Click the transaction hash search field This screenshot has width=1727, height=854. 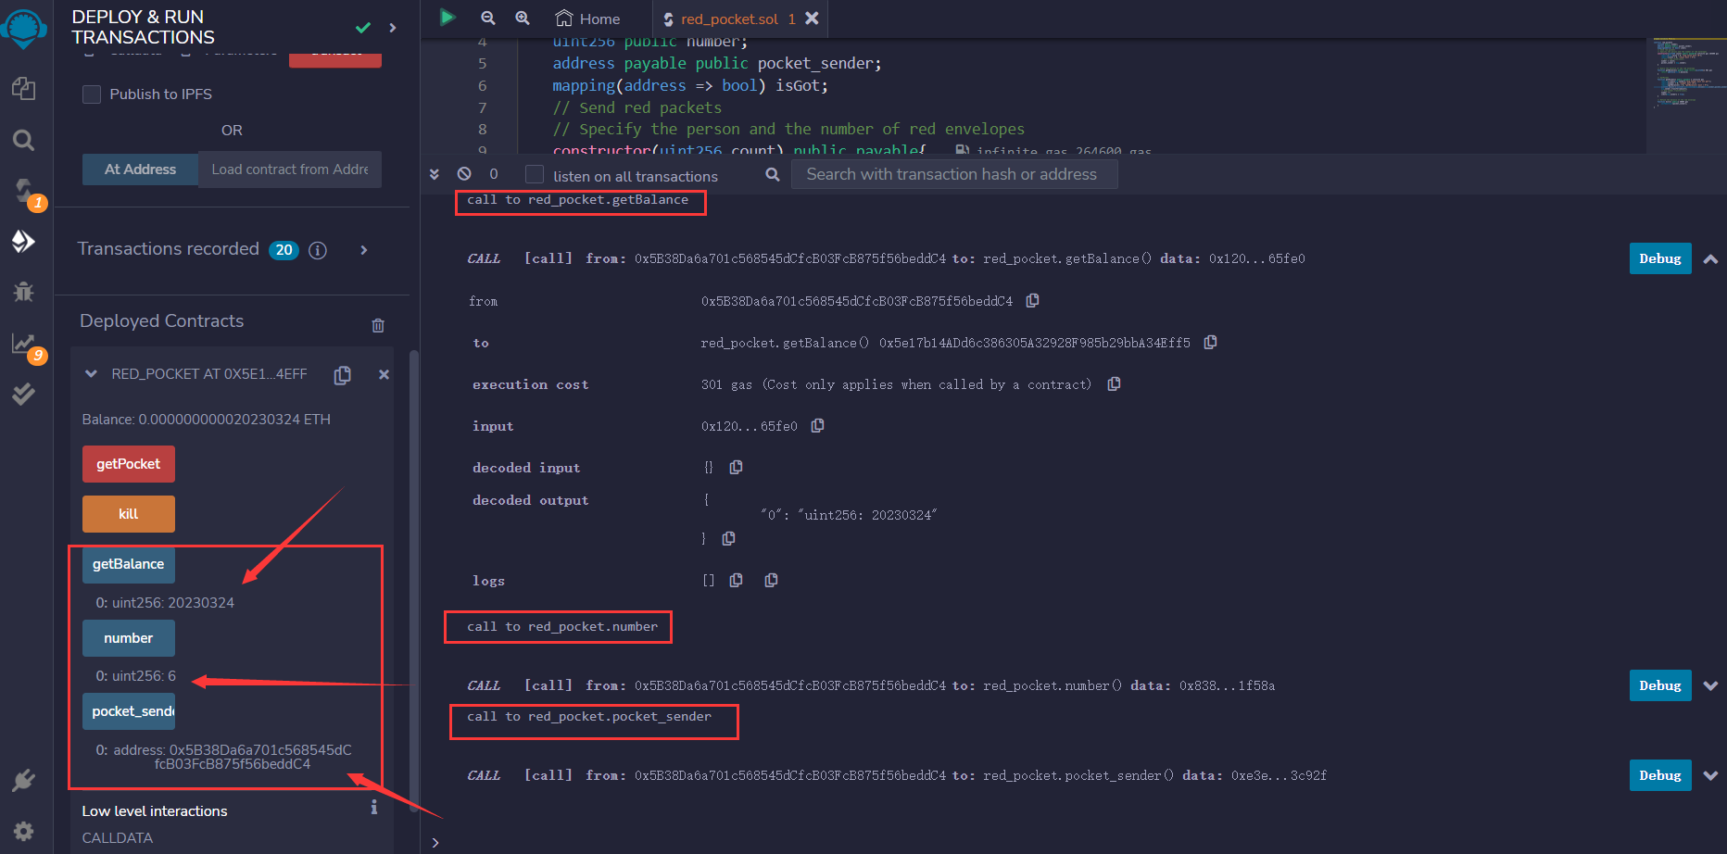tap(953, 173)
